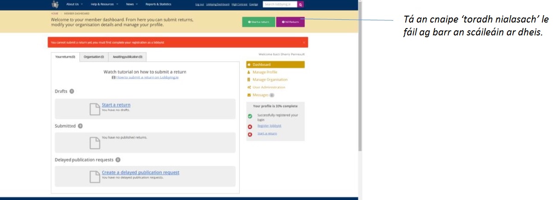Focus the Search lobbying.ie input field
Image resolution: width=553 pixels, height=200 pixels.
pyautogui.click(x=280, y=4)
